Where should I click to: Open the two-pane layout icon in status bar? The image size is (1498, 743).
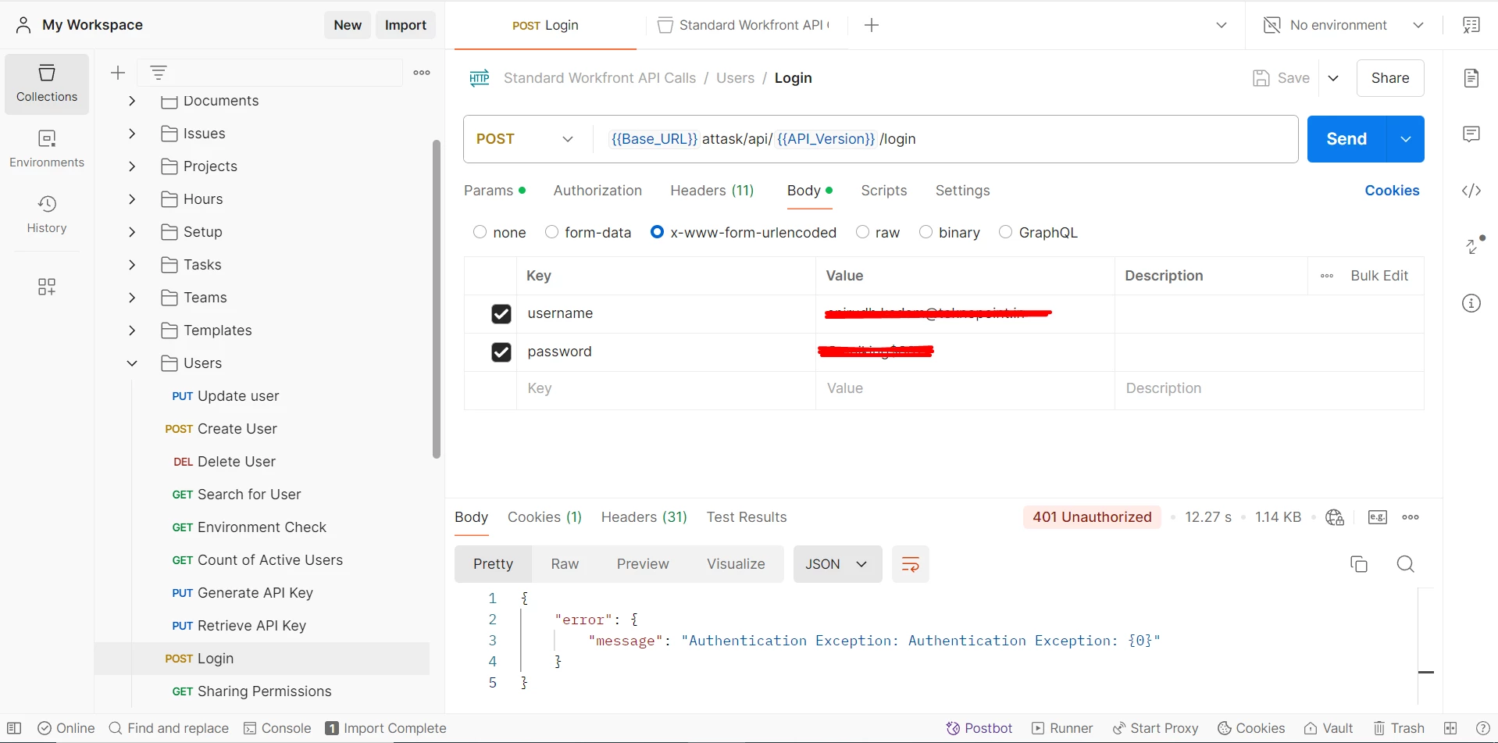pos(1451,728)
